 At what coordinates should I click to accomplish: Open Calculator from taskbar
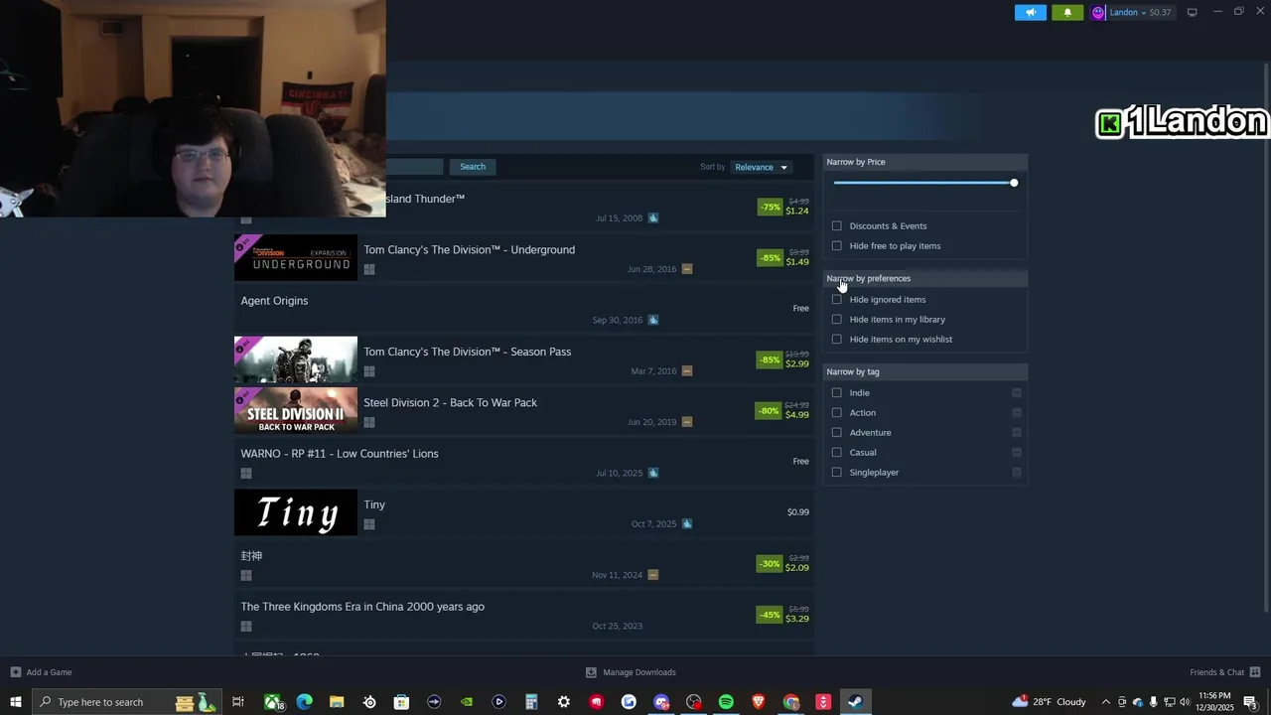(x=531, y=702)
